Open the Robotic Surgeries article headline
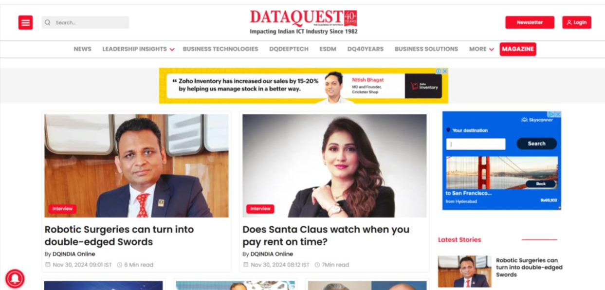Viewport: 605px width, 290px height. [x=119, y=236]
